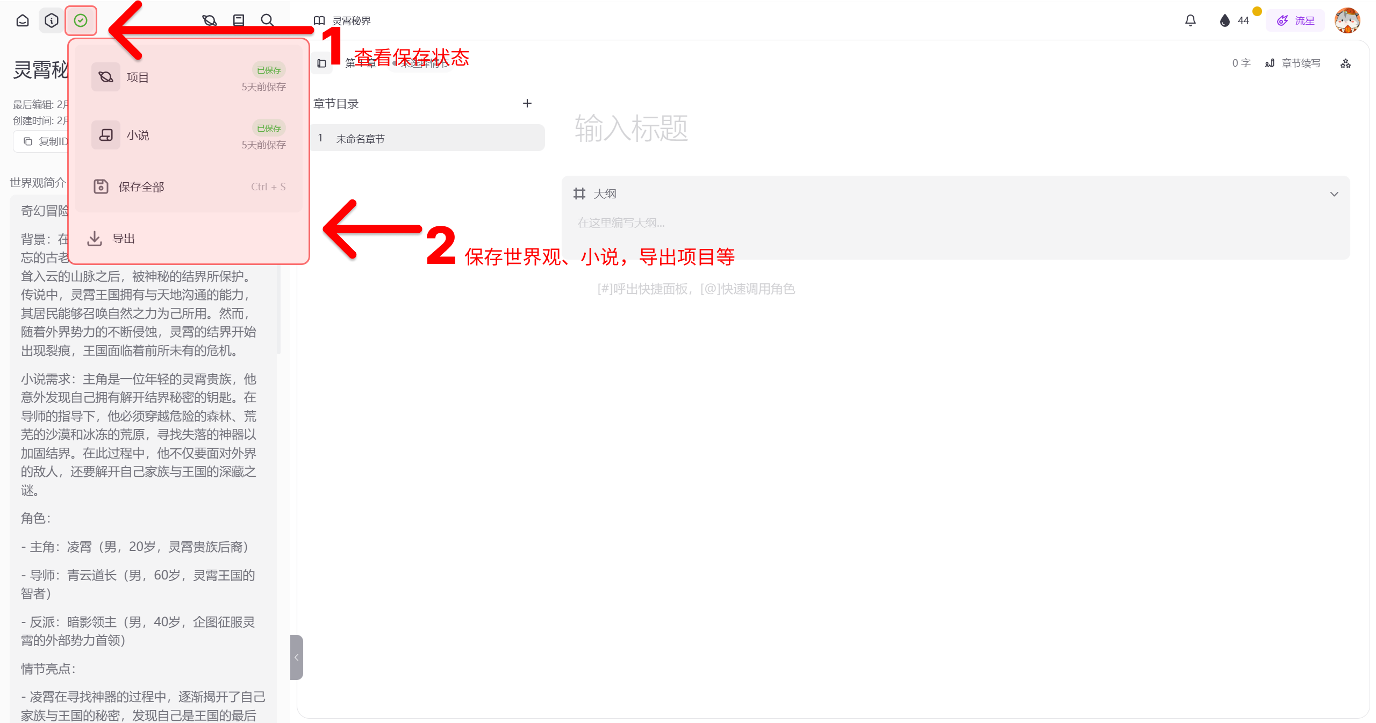Image resolution: width=1376 pixels, height=723 pixels.
Task: Select chapter 1 未命名章节
Action: click(428, 138)
